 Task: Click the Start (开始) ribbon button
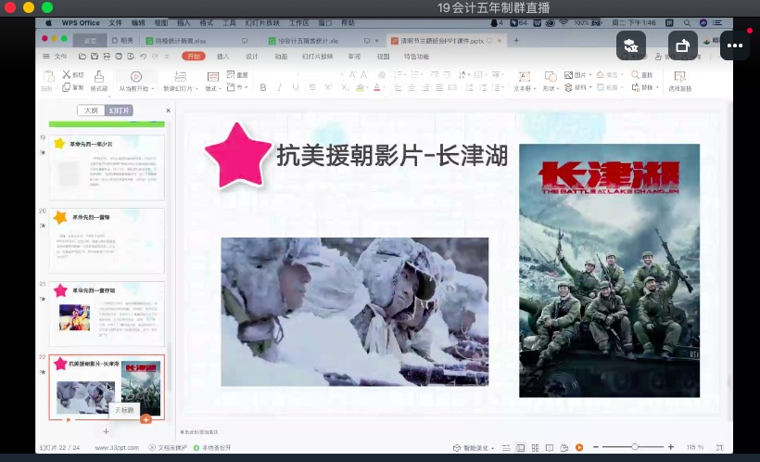[193, 57]
